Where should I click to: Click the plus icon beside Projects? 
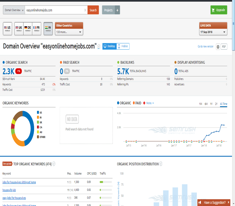(x=117, y=10)
